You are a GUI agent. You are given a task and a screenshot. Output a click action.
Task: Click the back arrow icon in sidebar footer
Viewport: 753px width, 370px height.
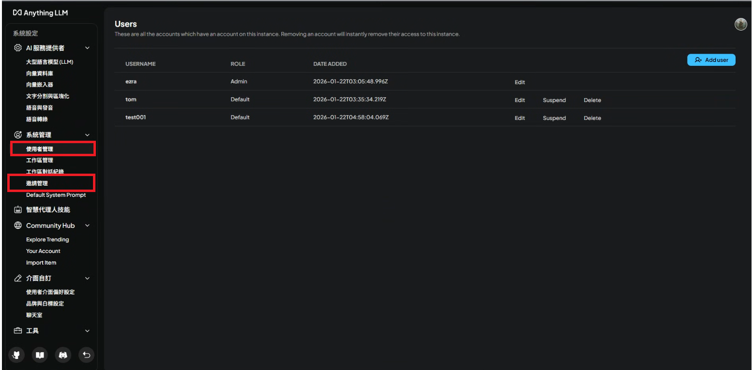(x=86, y=355)
